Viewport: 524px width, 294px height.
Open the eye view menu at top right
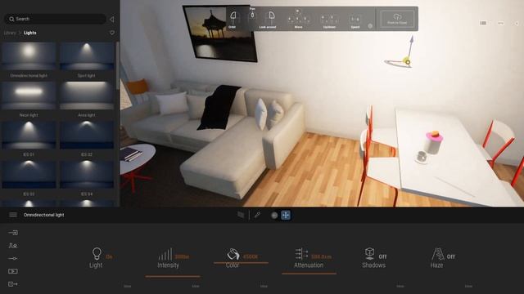pos(517,24)
